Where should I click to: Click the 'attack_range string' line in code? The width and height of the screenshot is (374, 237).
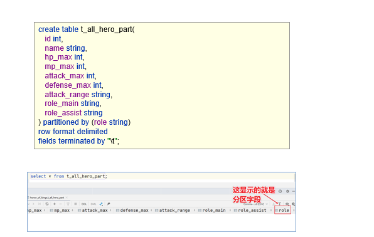[x=78, y=95]
